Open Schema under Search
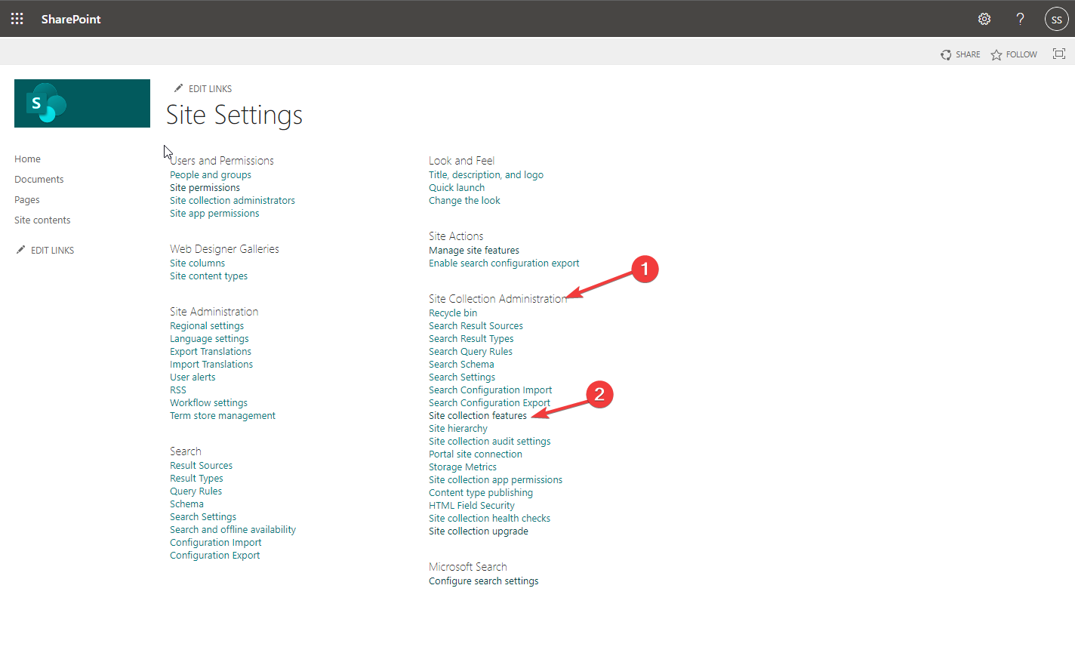Screen dimensions: 1075x653 186,504
